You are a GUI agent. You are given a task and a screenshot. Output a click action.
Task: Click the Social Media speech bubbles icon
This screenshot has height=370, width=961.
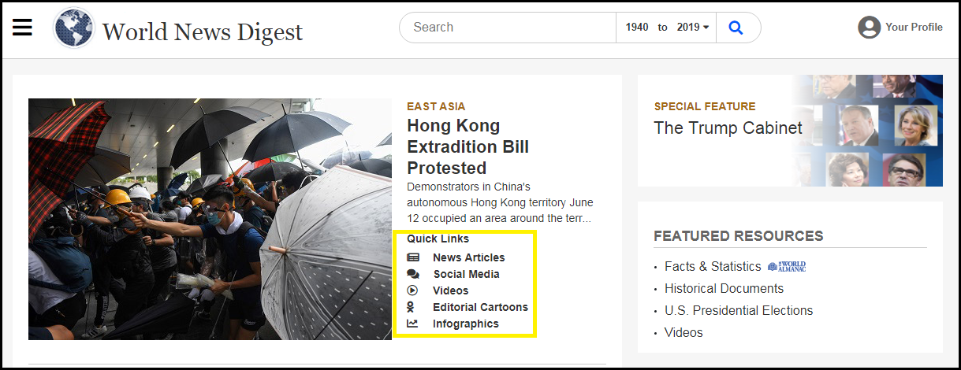point(413,274)
